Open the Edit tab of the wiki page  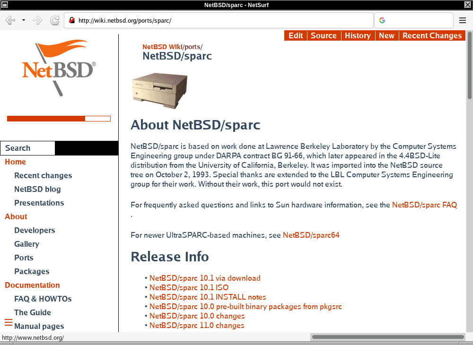coord(296,35)
